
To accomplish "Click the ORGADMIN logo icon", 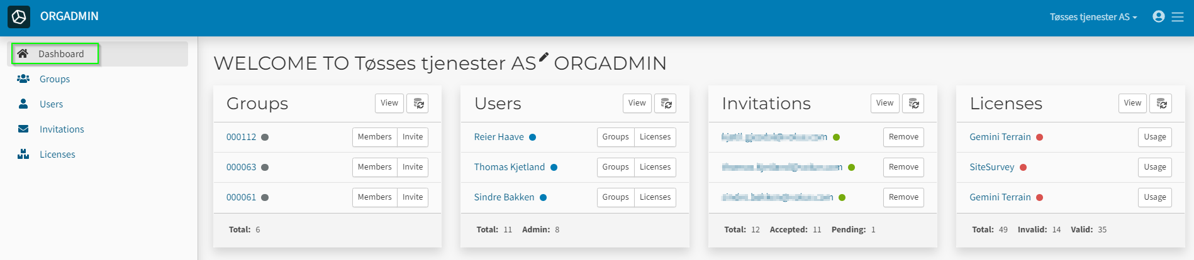I will [x=19, y=17].
